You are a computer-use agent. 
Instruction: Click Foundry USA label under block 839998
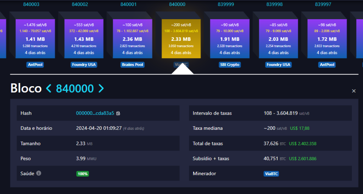[x=278, y=65]
